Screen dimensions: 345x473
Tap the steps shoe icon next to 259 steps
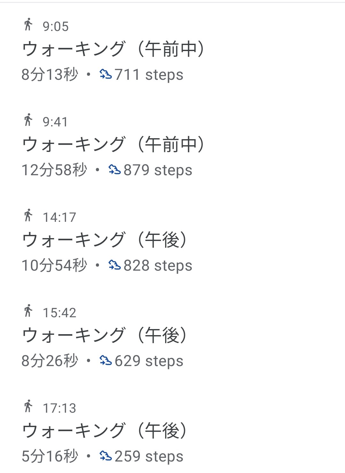pos(106,456)
